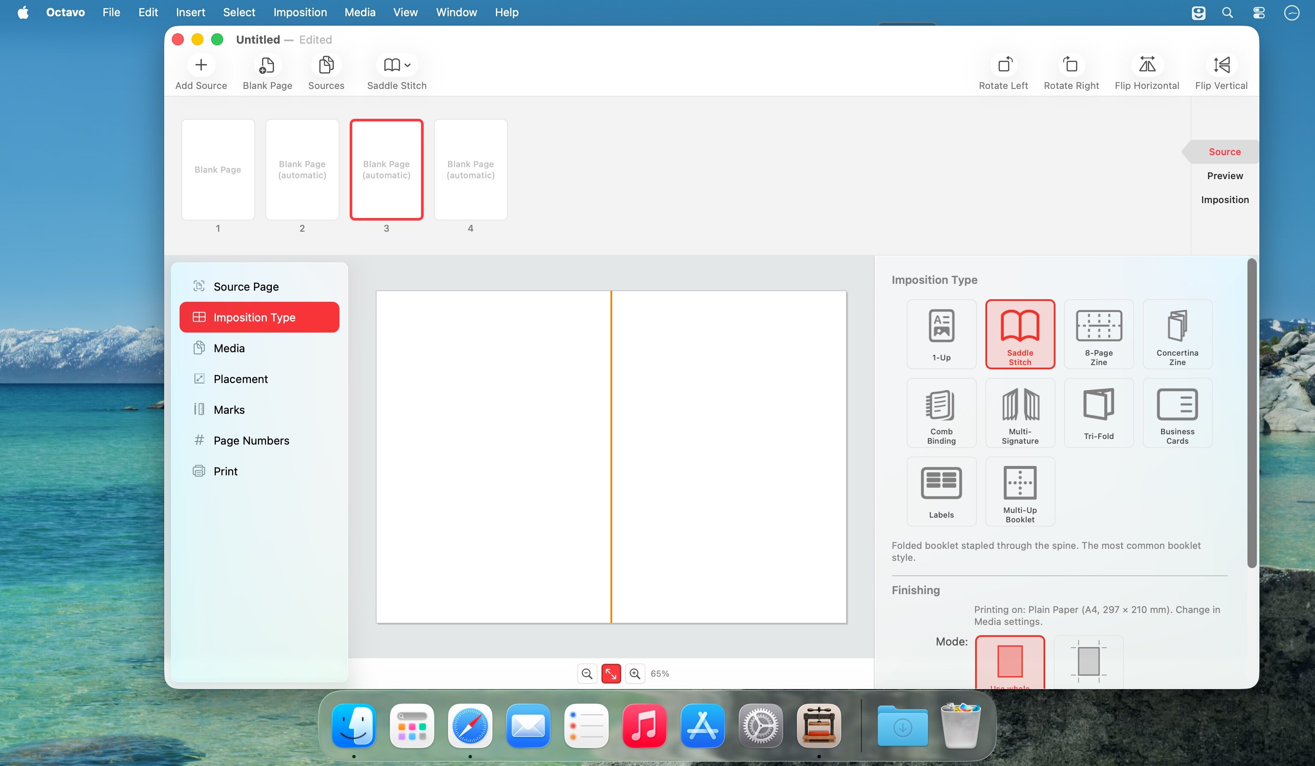Click the settings panel vertical scrollbar
The height and width of the screenshot is (766, 1315).
1251,412
